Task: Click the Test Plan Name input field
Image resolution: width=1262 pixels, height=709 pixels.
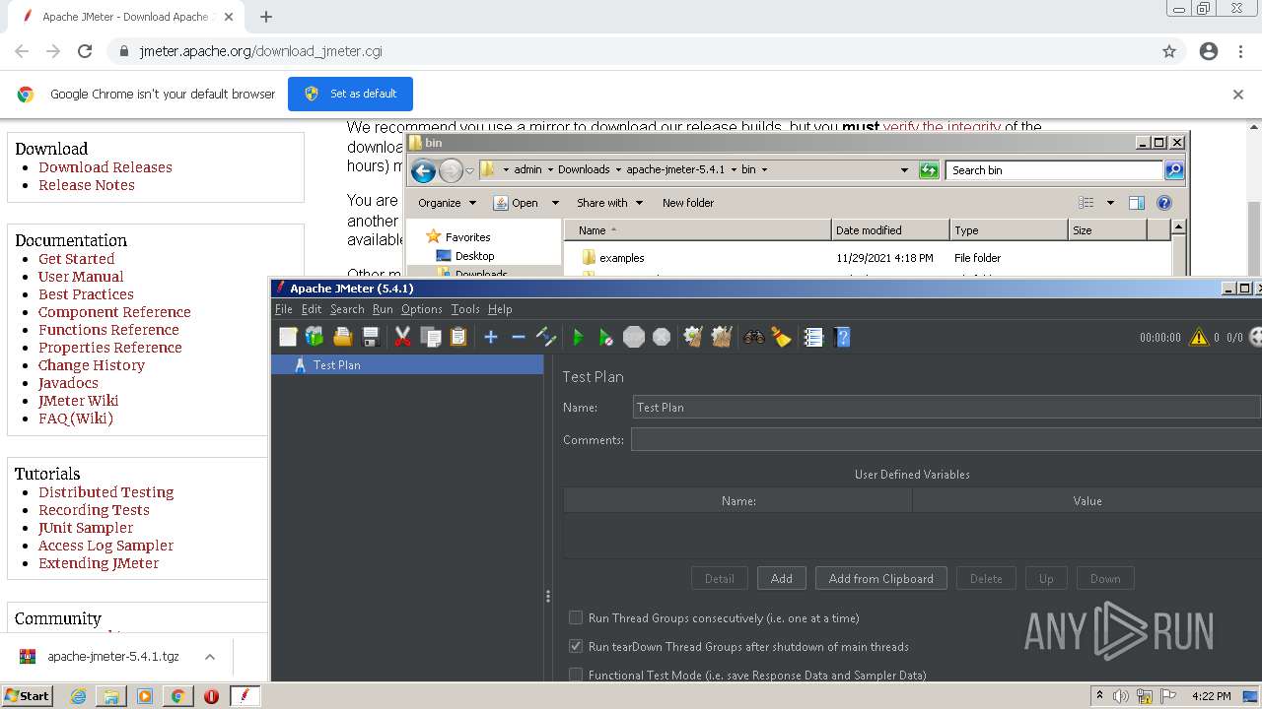Action: pyautogui.click(x=946, y=407)
